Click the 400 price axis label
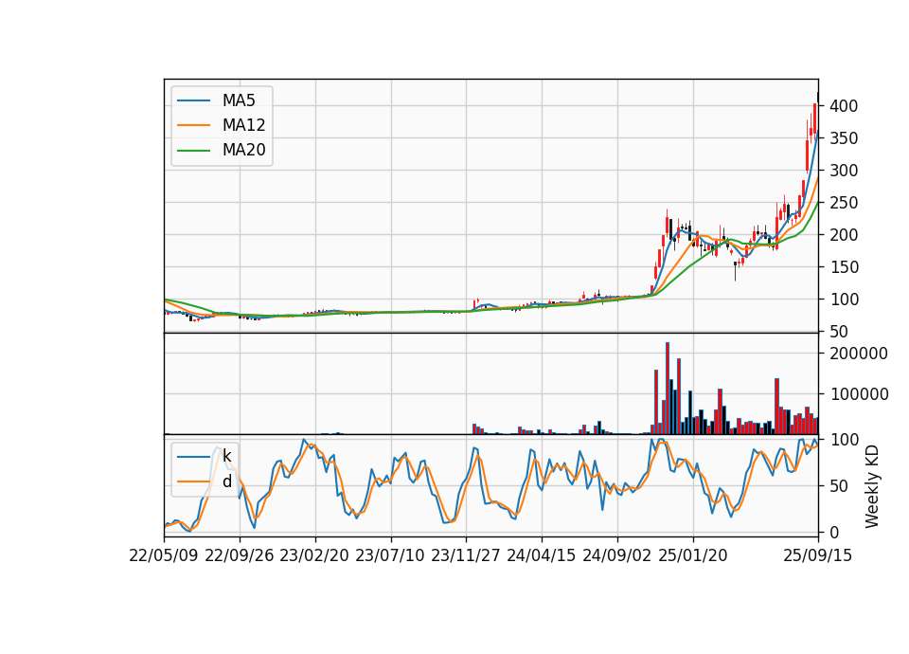909x654 pixels. point(844,106)
